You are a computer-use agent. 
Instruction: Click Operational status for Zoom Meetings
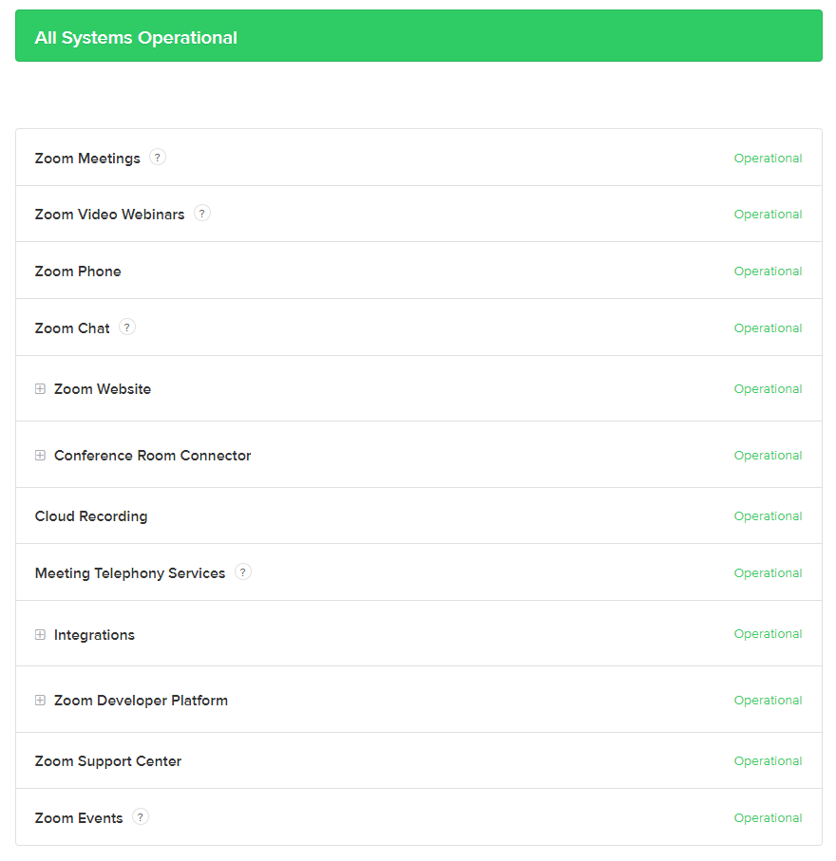(768, 159)
